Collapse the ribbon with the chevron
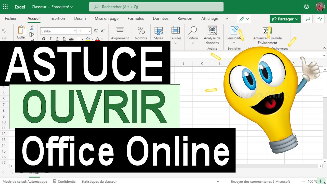This screenshot has height=184, width=327. [324, 48]
